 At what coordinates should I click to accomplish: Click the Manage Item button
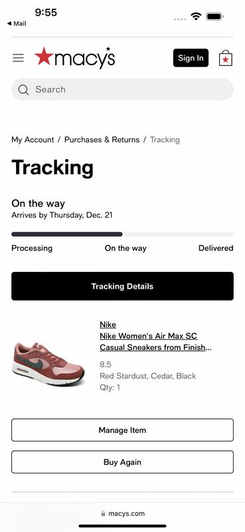[x=122, y=430]
